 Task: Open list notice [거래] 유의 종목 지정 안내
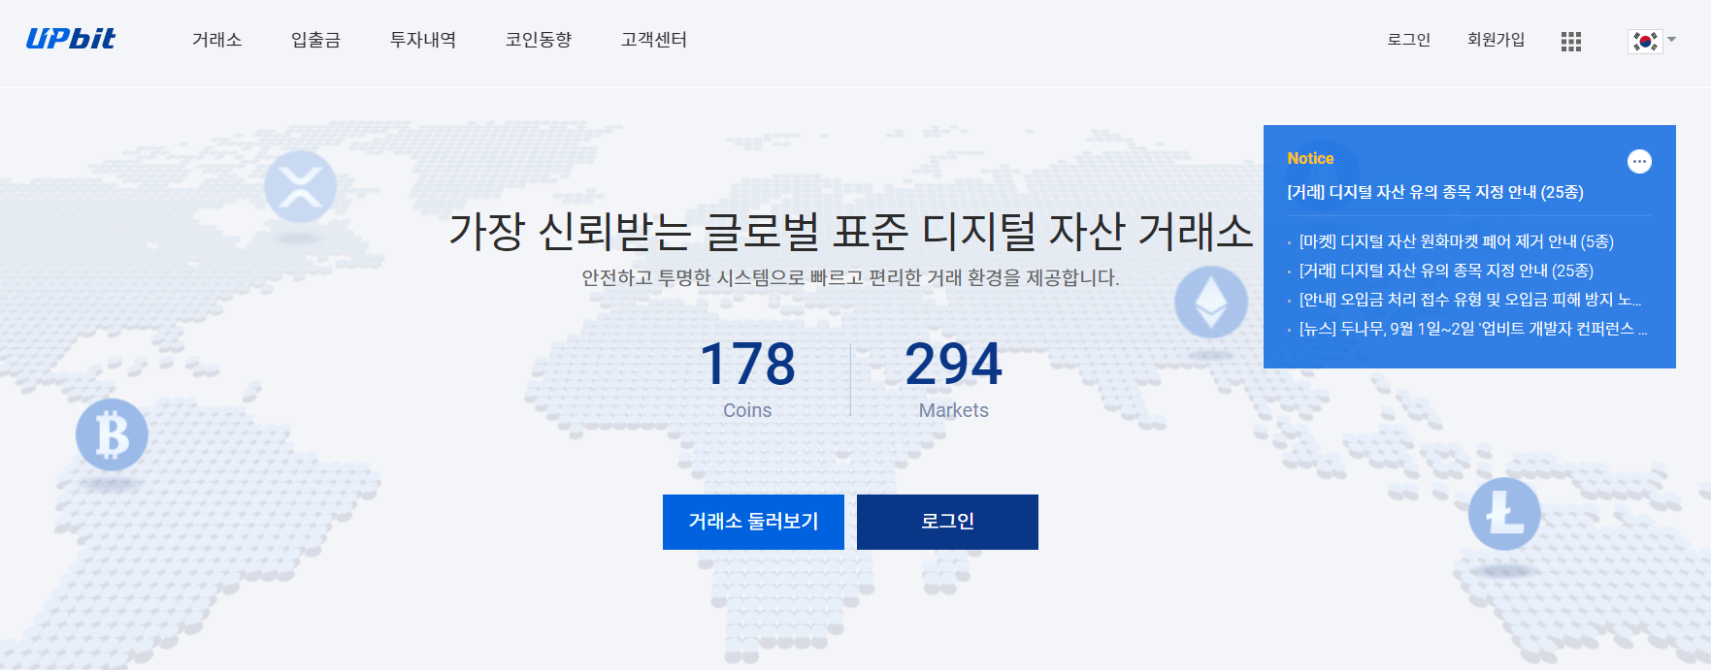[x=1446, y=271]
